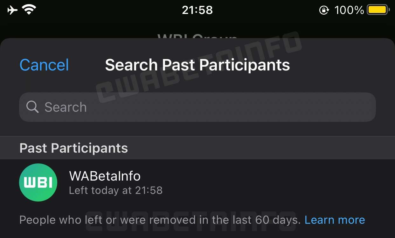The width and height of the screenshot is (395, 238).
Task: Tap the 100% battery percentage
Action: pyautogui.click(x=349, y=10)
